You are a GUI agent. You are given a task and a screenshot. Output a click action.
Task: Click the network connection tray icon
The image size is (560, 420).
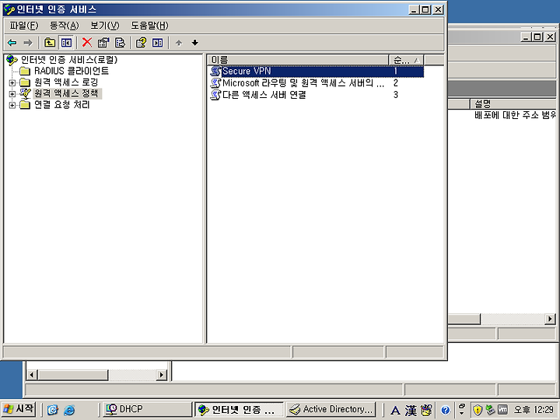click(490, 410)
